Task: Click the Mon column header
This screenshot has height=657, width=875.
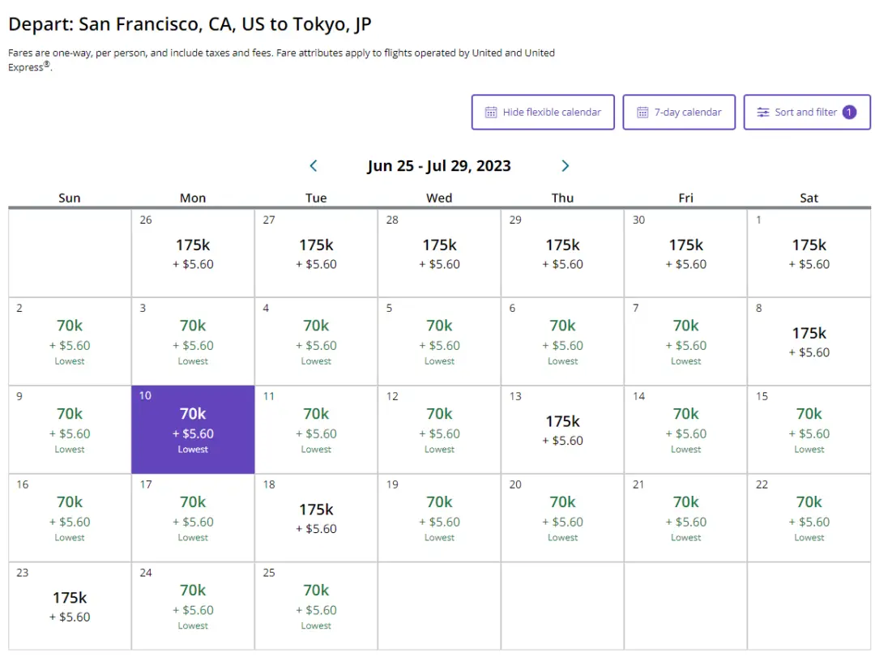Action: [193, 198]
